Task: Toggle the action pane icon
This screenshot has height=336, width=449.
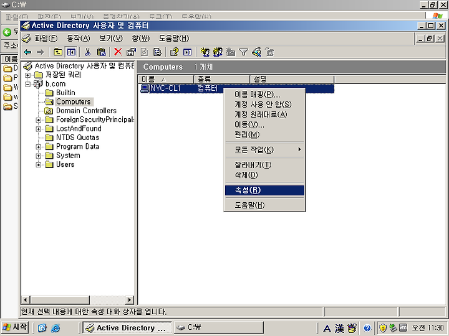Action: [187, 52]
